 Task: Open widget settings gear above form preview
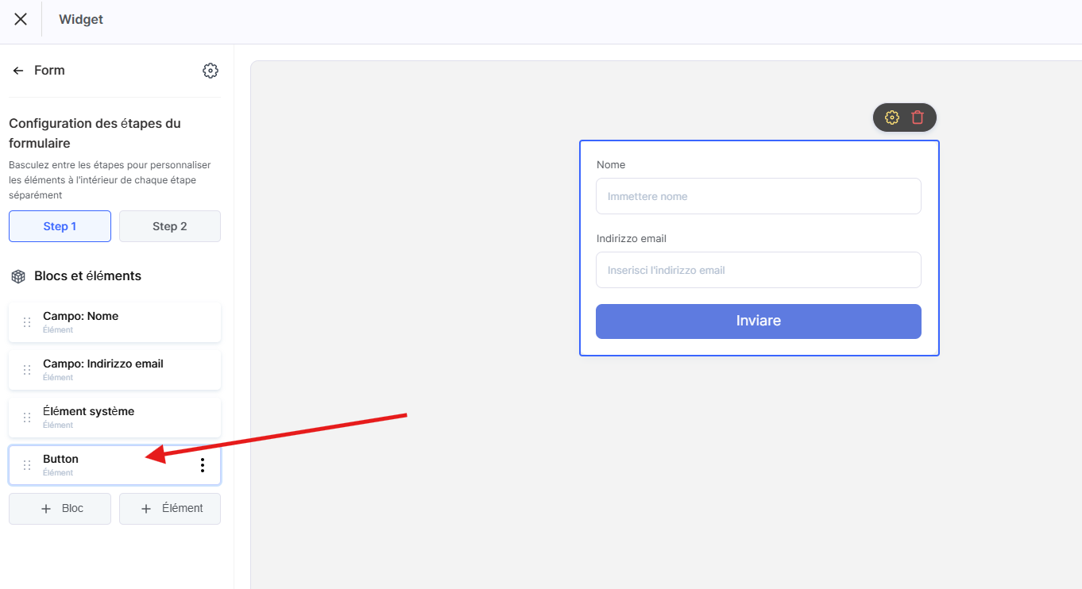[x=892, y=117]
